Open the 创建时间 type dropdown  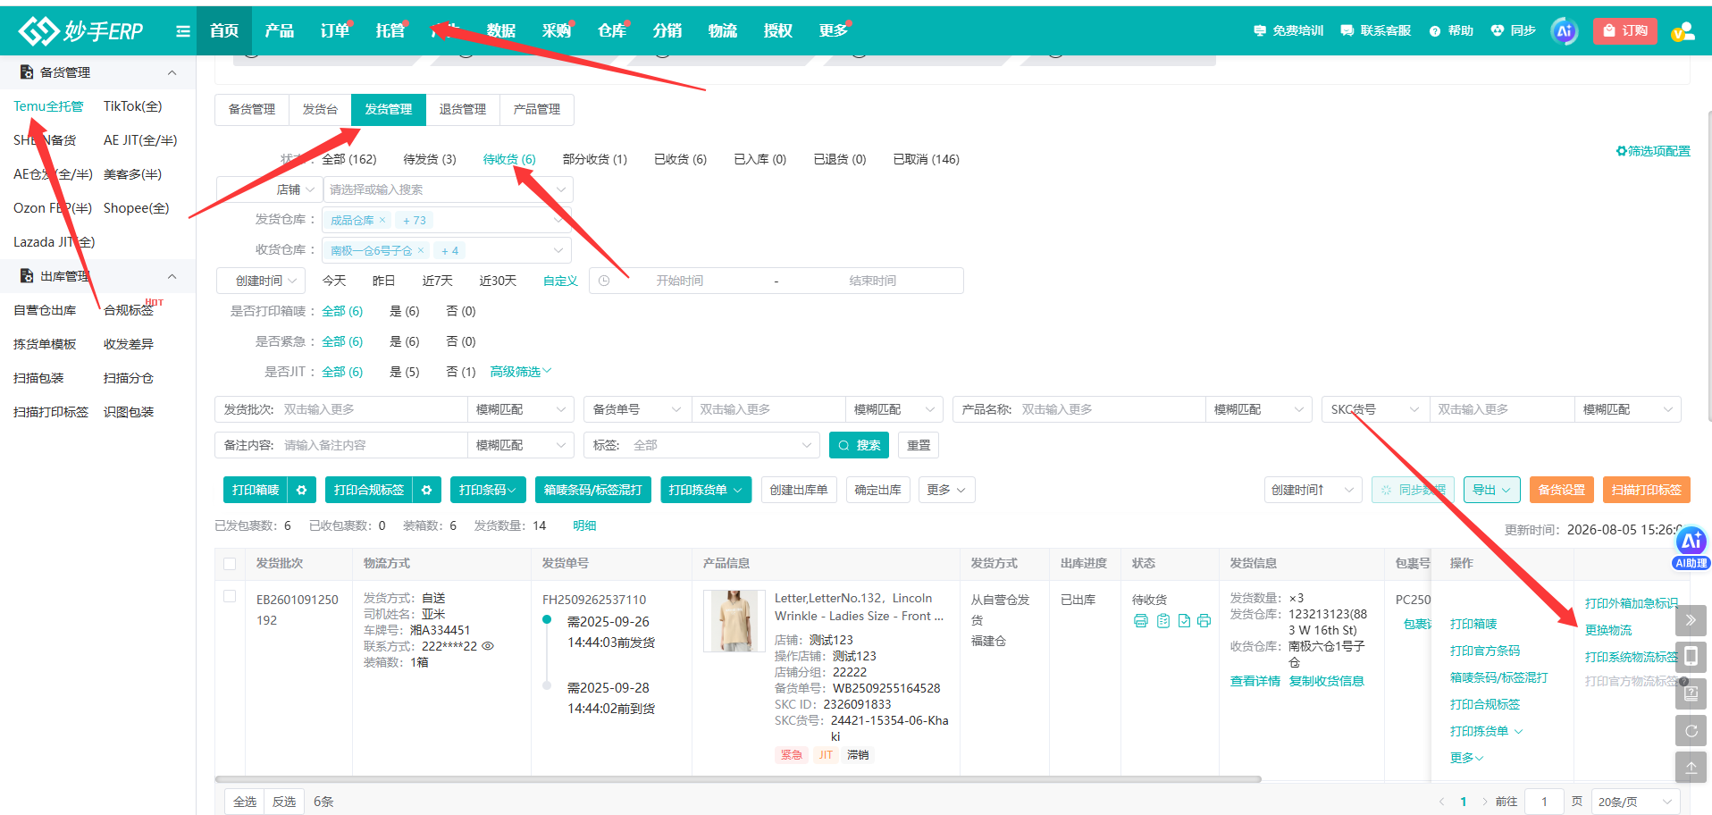coord(261,281)
